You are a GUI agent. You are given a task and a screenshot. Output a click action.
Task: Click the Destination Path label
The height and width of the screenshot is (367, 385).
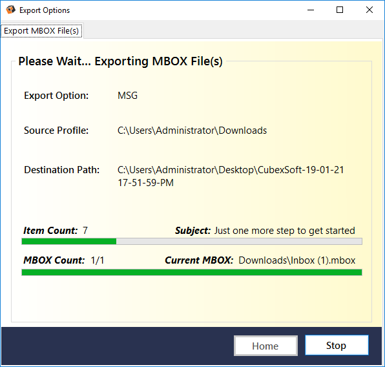[61, 170]
